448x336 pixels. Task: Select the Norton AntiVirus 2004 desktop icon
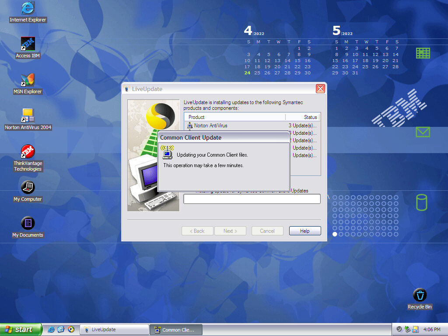point(28,116)
